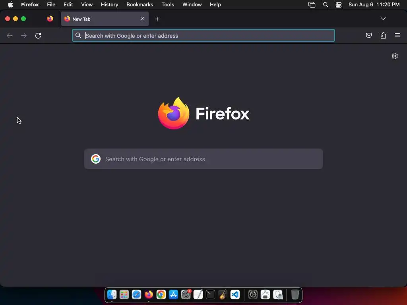Screen dimensions: 407x305
Task: Click the address bar search field
Action: tap(203, 35)
